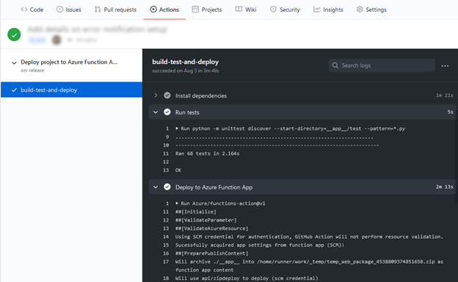This screenshot has width=458, height=282.
Task: Click the ##[ValidateParameter] log line
Action: coord(206,220)
